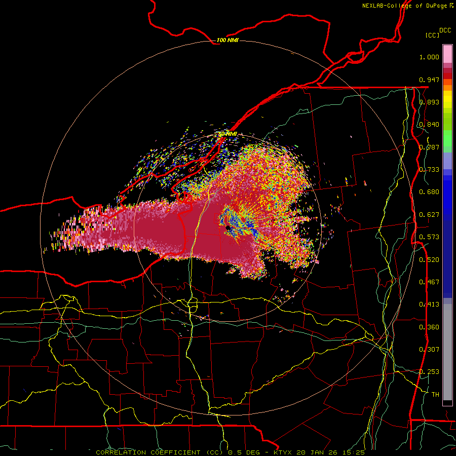456x456 pixels.
Task: Select the 0.787 scale value
Action: coord(429,147)
